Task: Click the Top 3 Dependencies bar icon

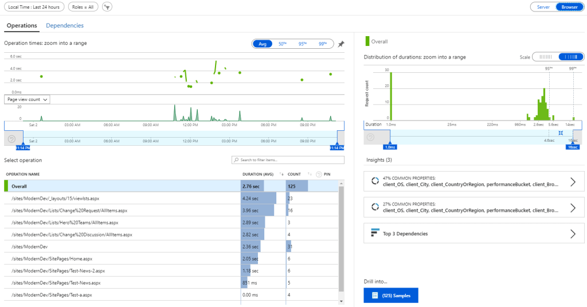Action: pyautogui.click(x=375, y=233)
